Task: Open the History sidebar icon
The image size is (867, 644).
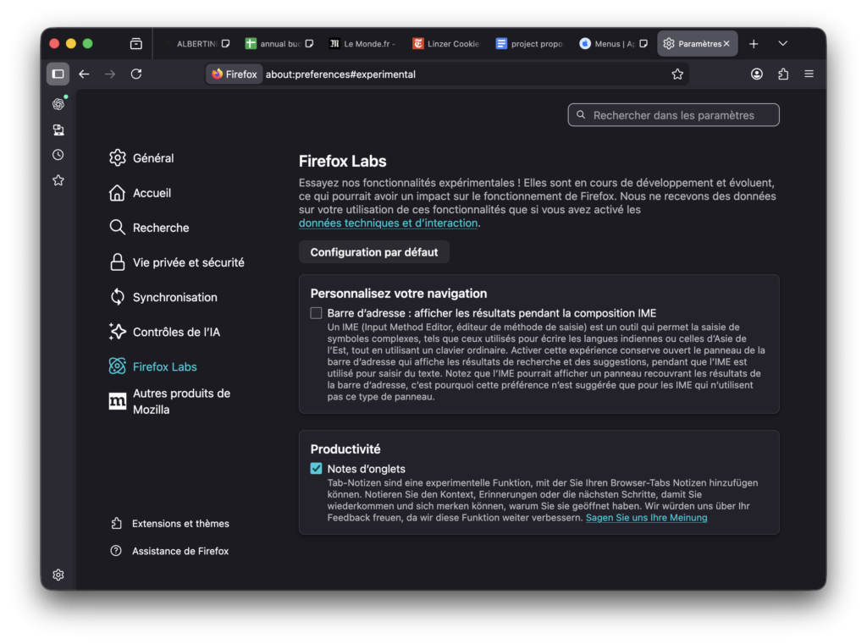Action: [x=58, y=155]
